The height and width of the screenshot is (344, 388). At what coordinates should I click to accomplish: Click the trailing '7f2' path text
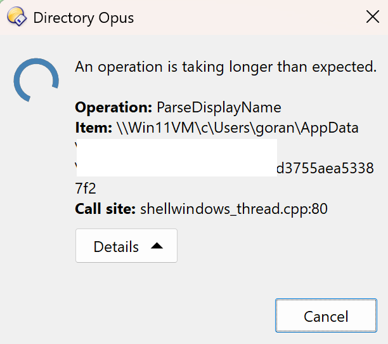pyautogui.click(x=86, y=189)
